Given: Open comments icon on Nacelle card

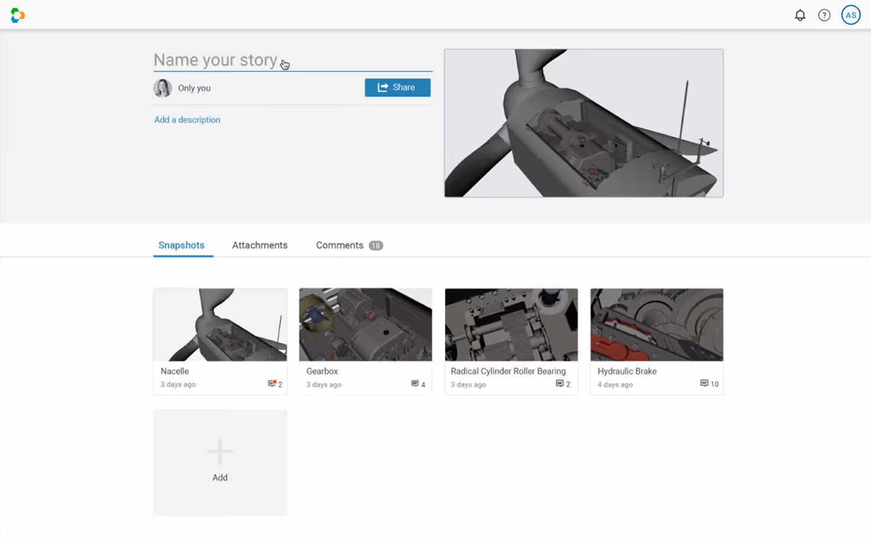Looking at the screenshot, I should coord(272,384).
